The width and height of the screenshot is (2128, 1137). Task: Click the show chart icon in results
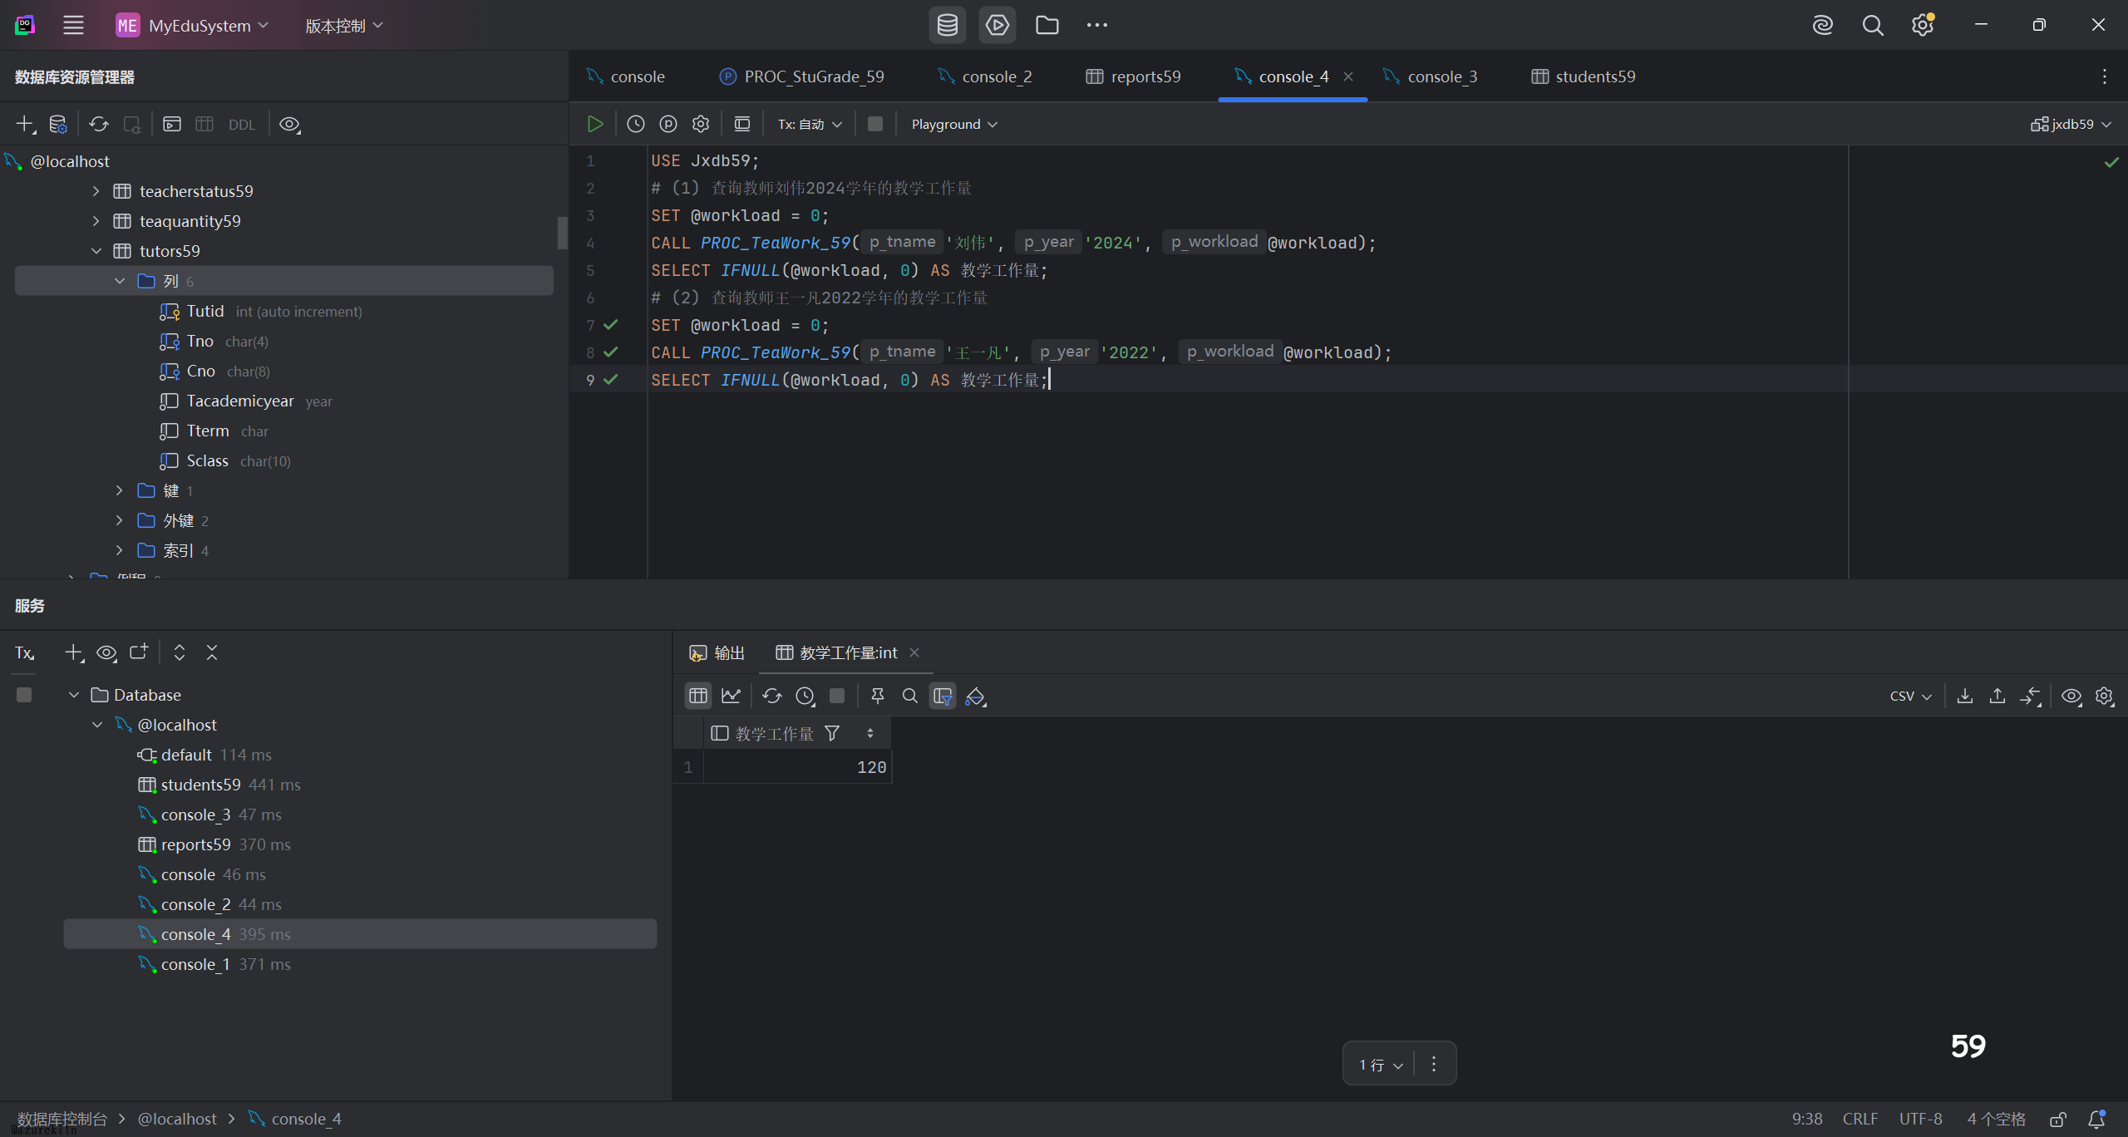[x=731, y=696]
